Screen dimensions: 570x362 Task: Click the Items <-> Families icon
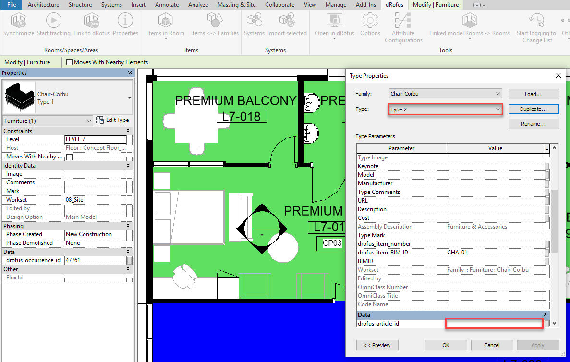pyautogui.click(x=215, y=21)
